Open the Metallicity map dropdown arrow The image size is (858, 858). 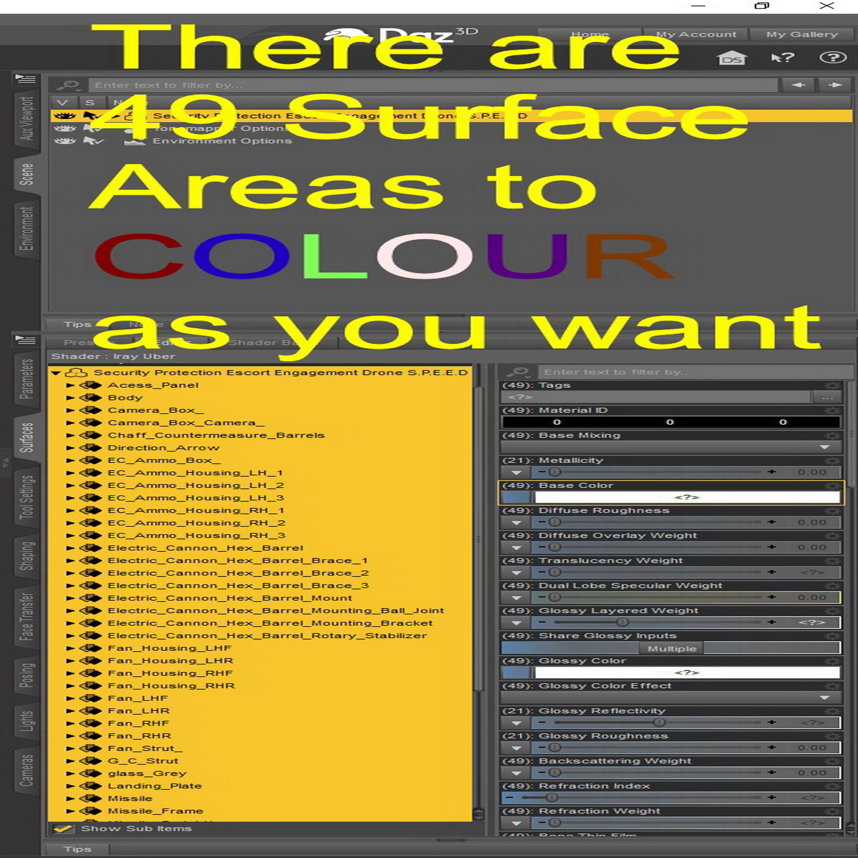(x=516, y=472)
